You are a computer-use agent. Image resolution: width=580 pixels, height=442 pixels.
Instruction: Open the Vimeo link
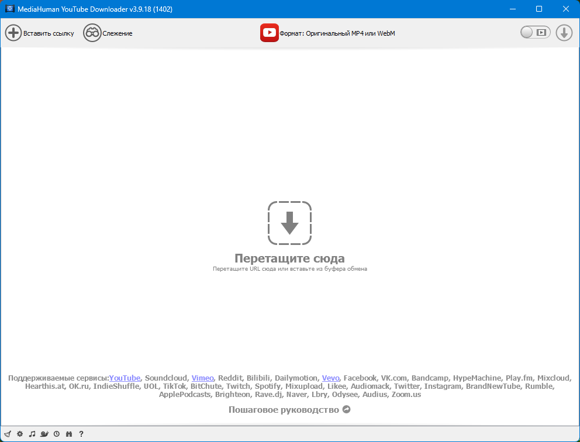pyautogui.click(x=202, y=378)
